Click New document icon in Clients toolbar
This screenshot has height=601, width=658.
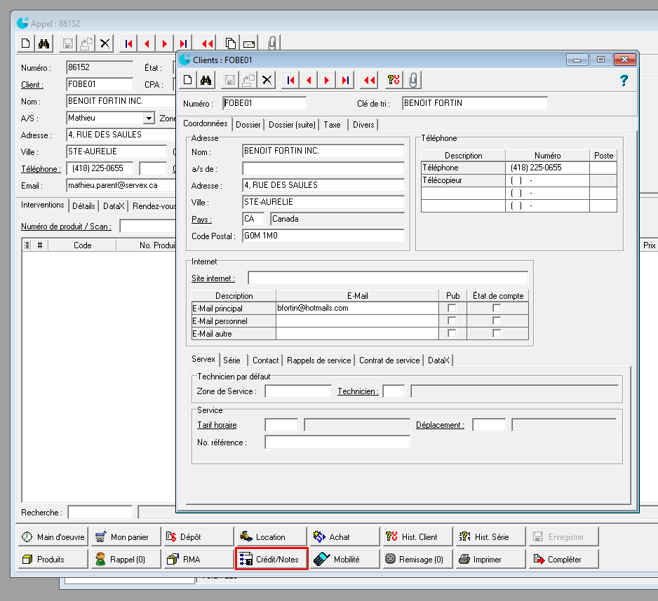[x=188, y=80]
